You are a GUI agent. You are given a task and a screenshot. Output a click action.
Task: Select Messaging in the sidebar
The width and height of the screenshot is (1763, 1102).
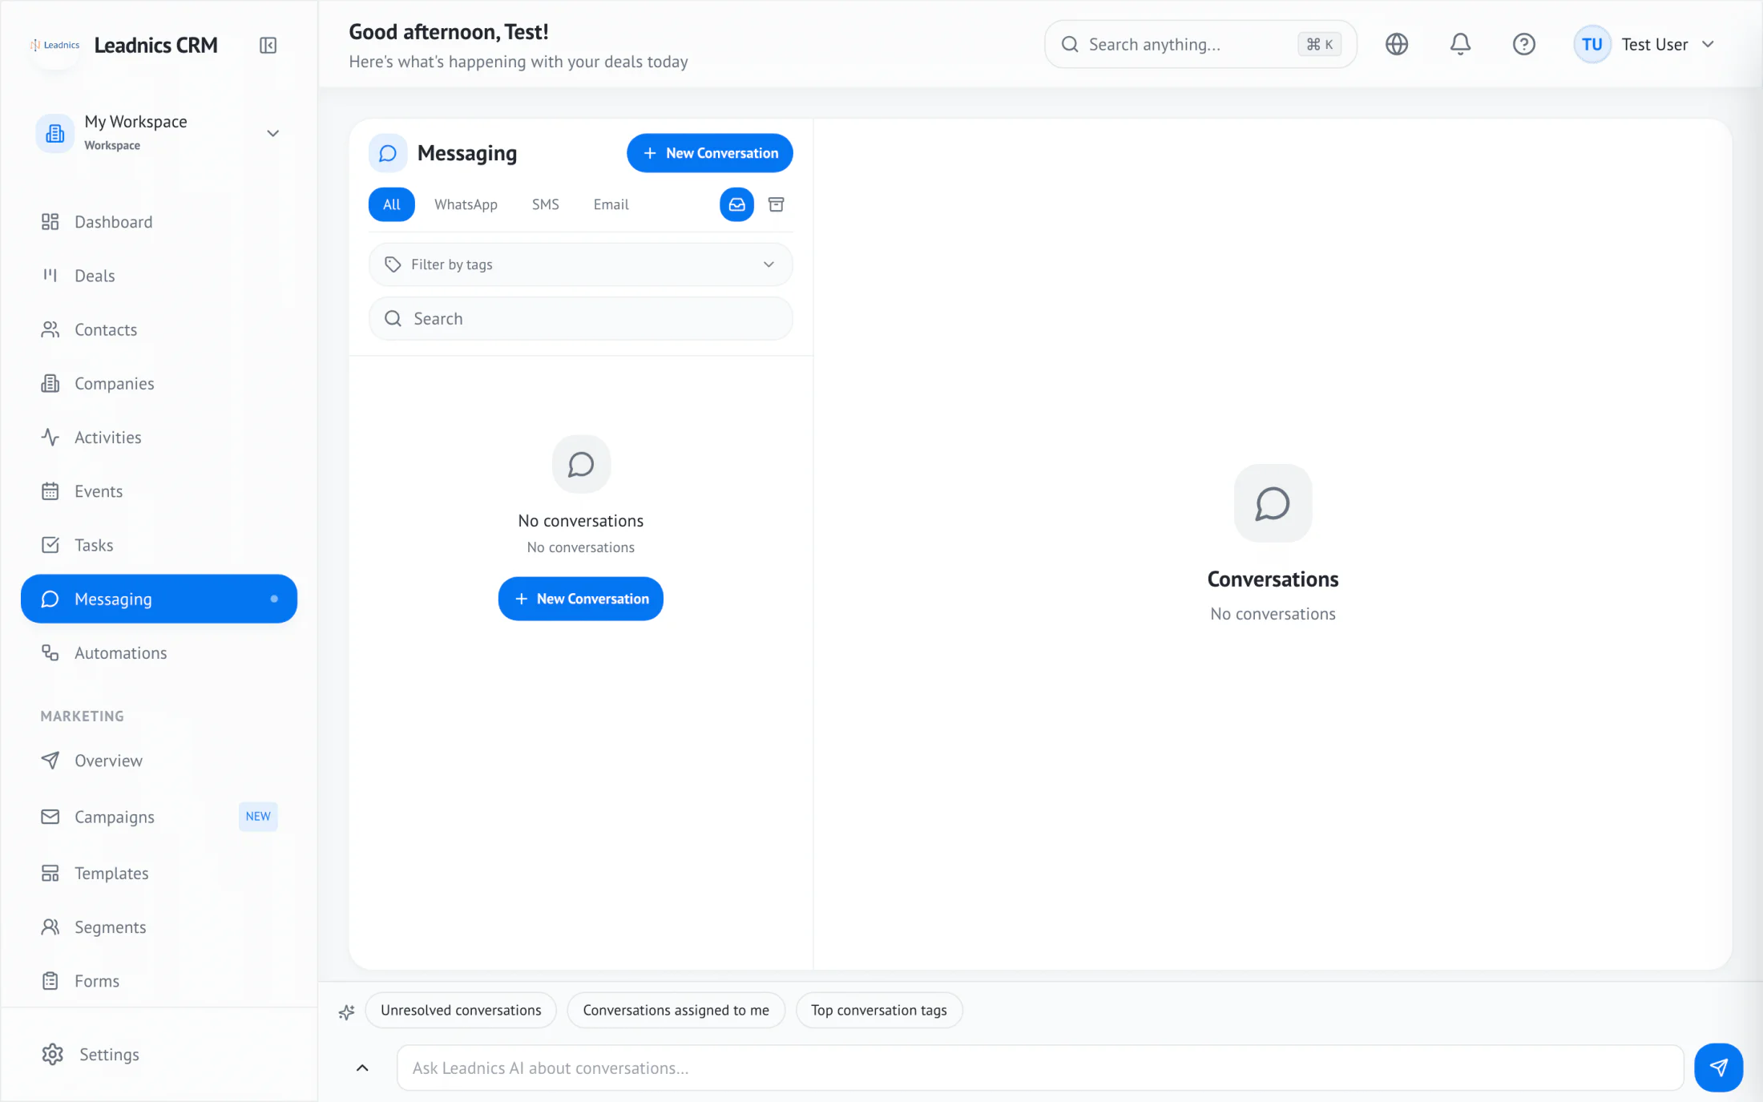click(x=159, y=599)
